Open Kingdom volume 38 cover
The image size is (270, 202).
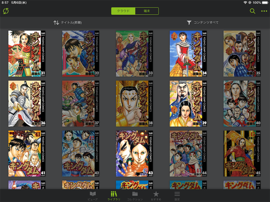[134, 104]
